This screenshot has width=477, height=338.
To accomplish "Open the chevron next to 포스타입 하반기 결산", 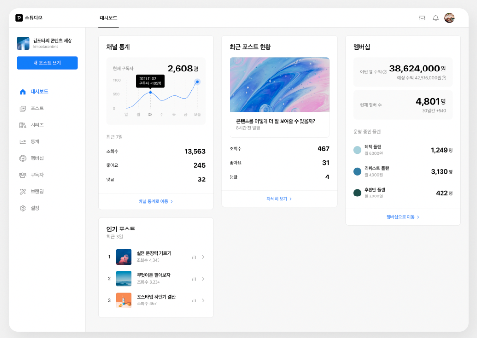I will (x=204, y=300).
